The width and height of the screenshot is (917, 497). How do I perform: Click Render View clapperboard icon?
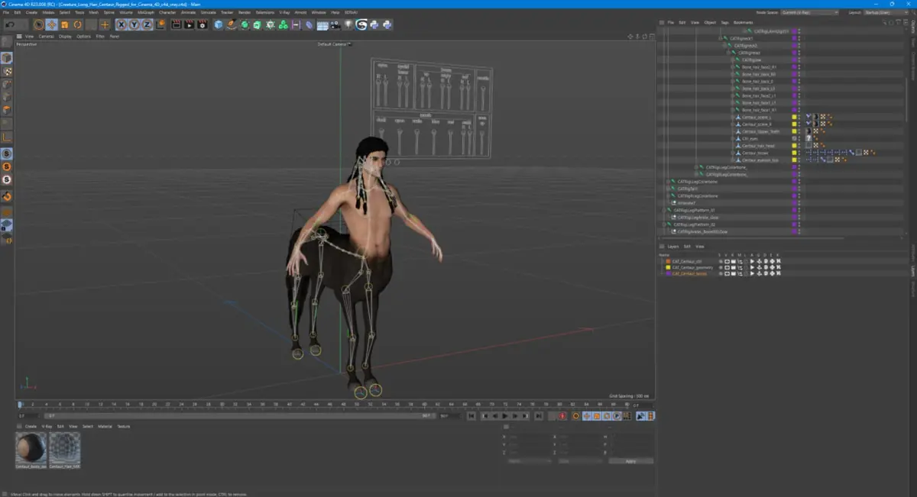tap(177, 24)
